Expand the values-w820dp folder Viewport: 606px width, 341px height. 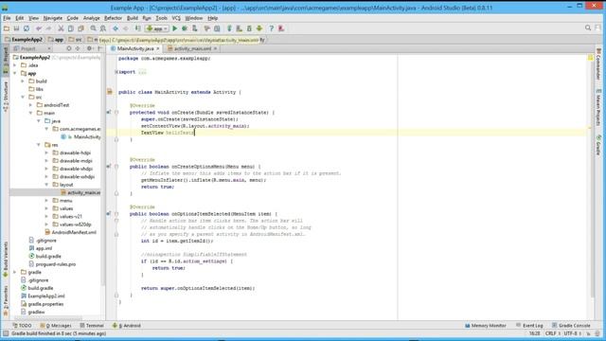pyautogui.click(x=46, y=224)
